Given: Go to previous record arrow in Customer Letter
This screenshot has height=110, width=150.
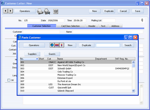Looking at the screenshot, I should 5,11.
